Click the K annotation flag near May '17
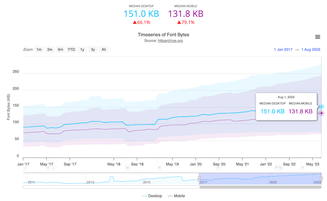Image resolution: width=327 pixels, height=201 pixels. coord(49,167)
